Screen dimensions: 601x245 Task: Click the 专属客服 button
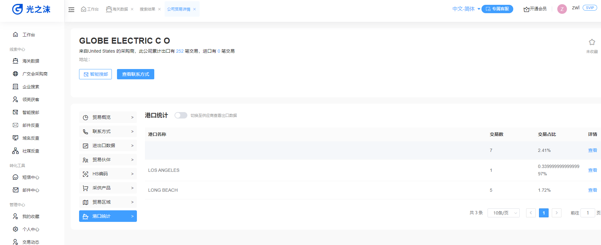point(497,9)
